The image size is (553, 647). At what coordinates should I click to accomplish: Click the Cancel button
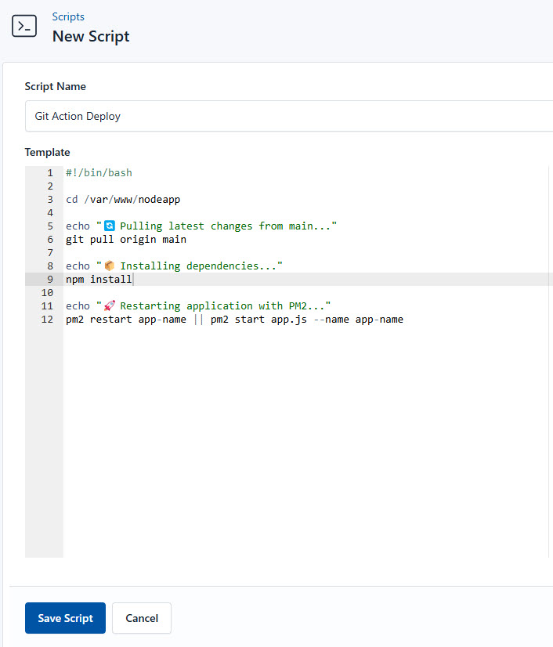pyautogui.click(x=141, y=618)
